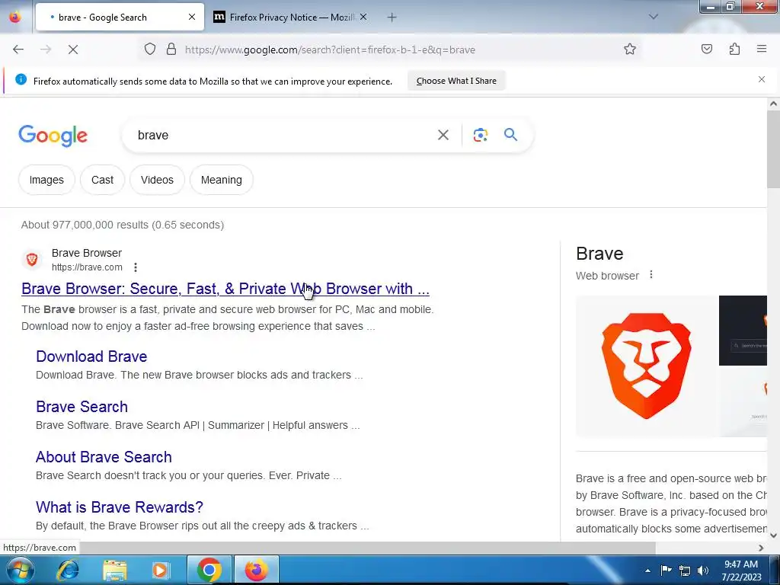The width and height of the screenshot is (780, 585).
Task: Open network status tray icon
Action: pyautogui.click(x=685, y=571)
